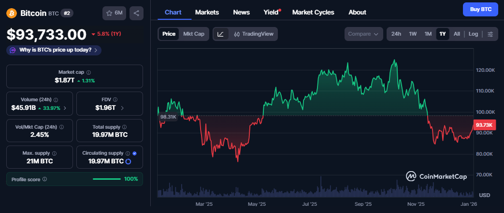Click the Buy BTC button

pyautogui.click(x=480, y=9)
